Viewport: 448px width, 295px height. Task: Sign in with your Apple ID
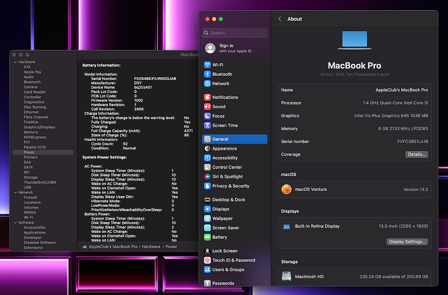point(235,48)
